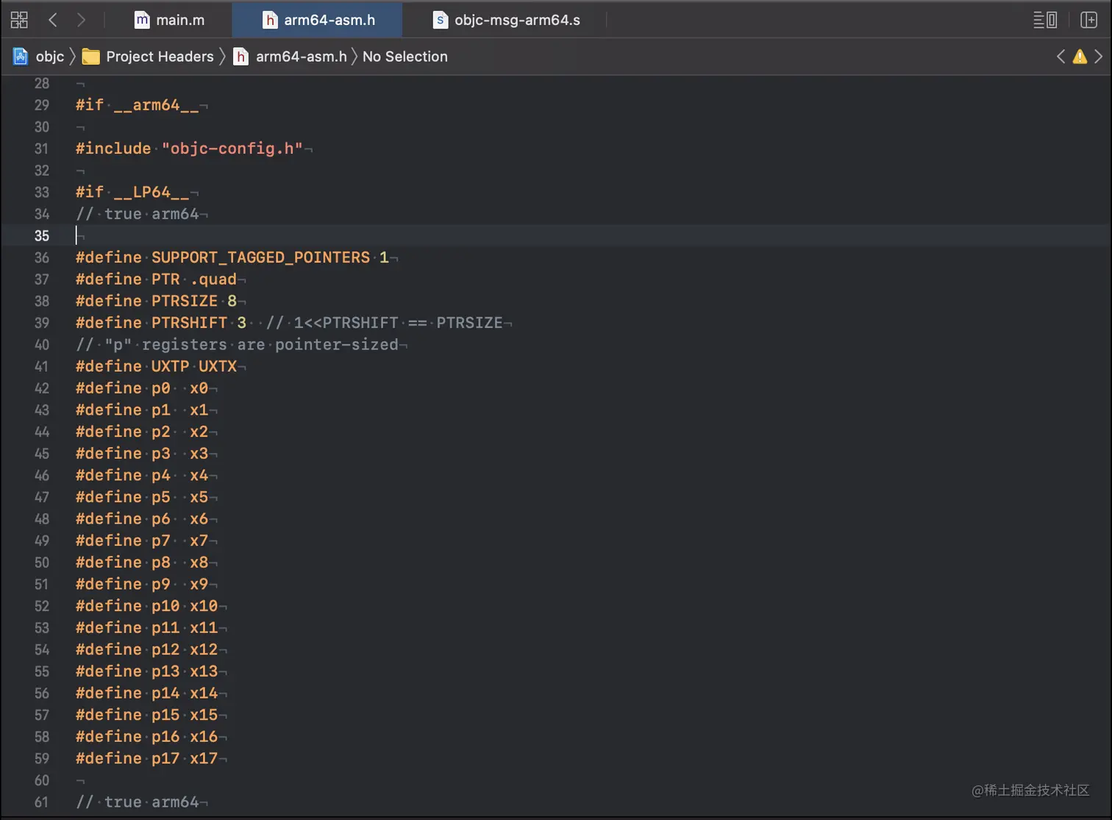
Task: Click p9 on line 51
Action: pos(161,585)
